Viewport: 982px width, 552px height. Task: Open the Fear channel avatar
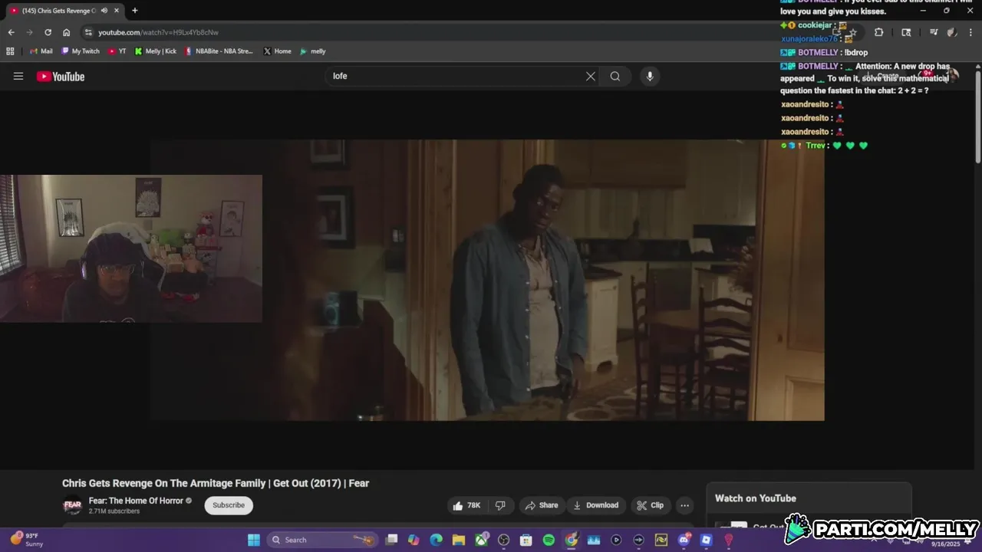click(72, 505)
